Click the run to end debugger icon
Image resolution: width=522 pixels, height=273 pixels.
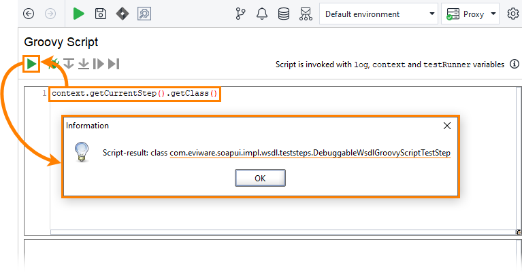coord(114,64)
